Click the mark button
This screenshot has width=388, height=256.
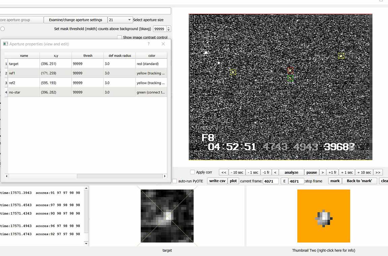pyautogui.click(x=335, y=181)
